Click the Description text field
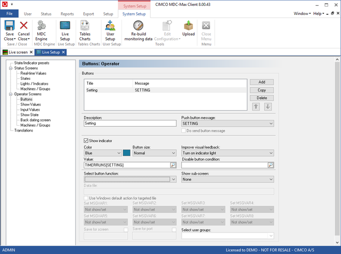This screenshot has width=341, height=254. click(x=129, y=124)
